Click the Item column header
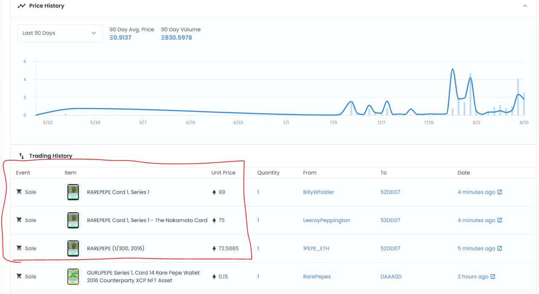Viewport: 539px width, 294px height. (x=70, y=173)
